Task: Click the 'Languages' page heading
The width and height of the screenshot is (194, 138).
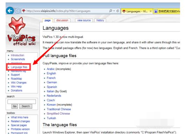Action: [55, 28]
